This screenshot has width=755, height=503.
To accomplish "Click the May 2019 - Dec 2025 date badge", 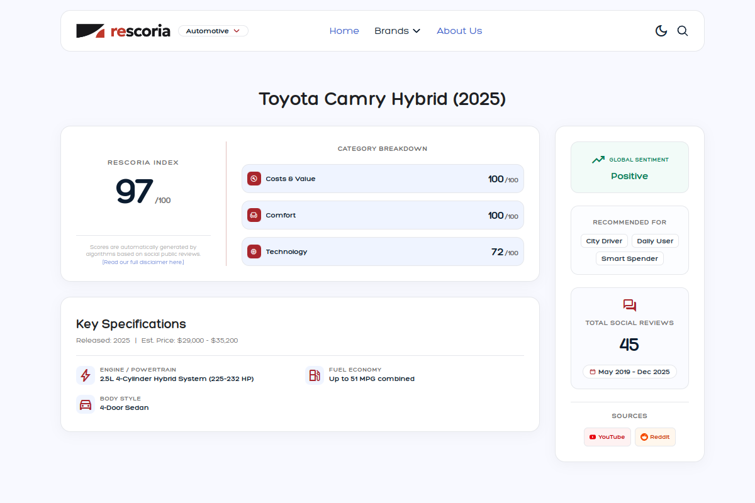I will pyautogui.click(x=630, y=372).
